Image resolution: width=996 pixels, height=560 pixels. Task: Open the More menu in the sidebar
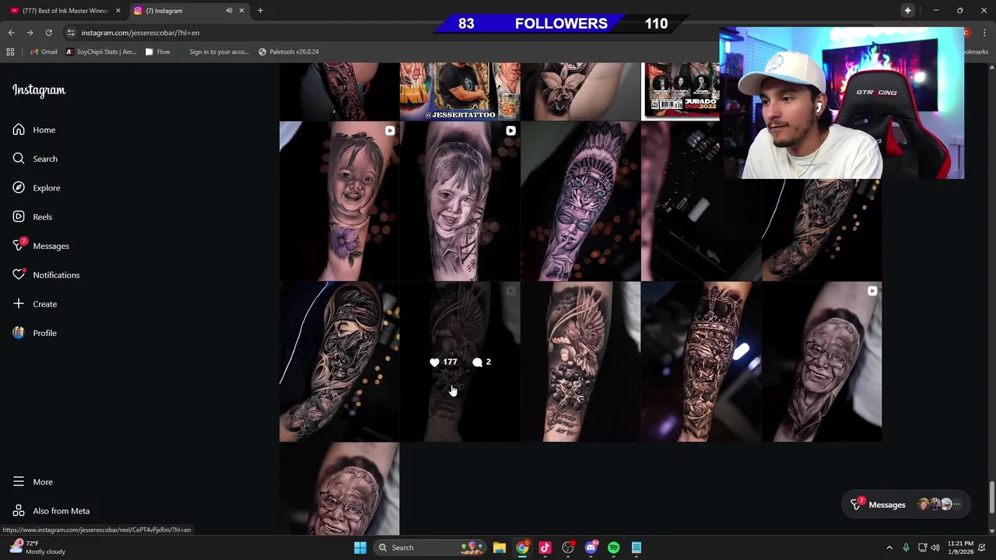tap(33, 482)
